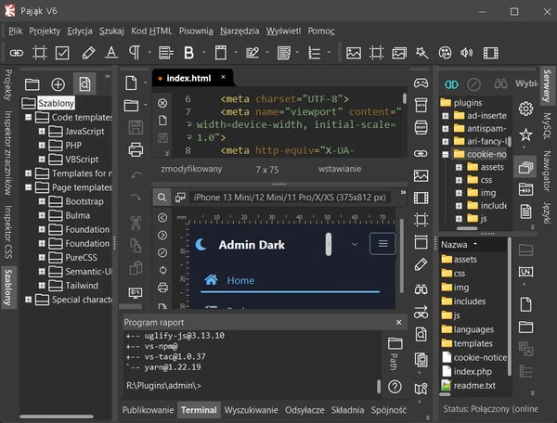Collapse the Page templates folder
The width and height of the screenshot is (557, 423).
pyautogui.click(x=29, y=187)
